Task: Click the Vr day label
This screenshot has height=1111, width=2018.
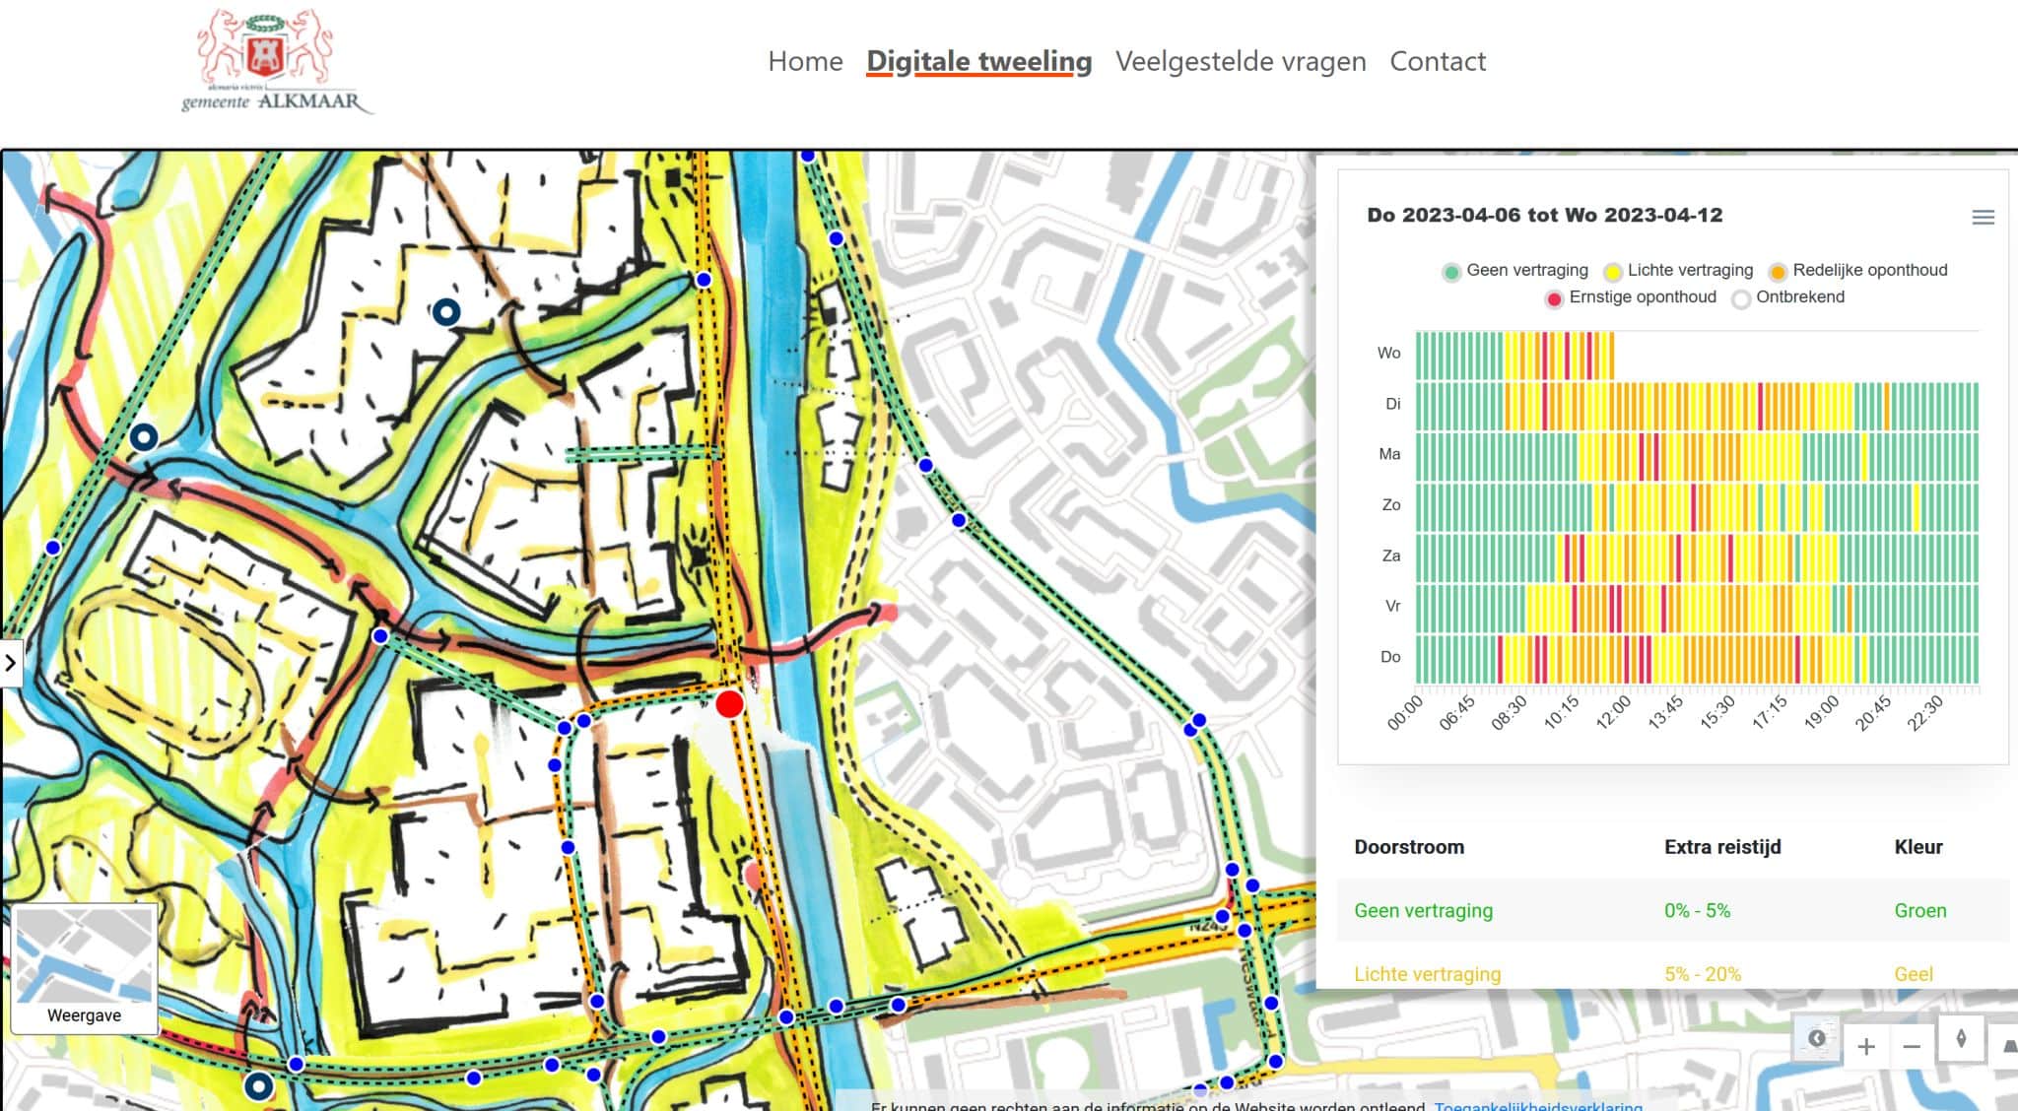Action: click(x=1392, y=607)
